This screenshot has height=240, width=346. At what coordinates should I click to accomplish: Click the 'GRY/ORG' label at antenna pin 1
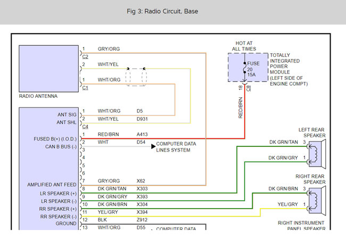tap(109, 49)
